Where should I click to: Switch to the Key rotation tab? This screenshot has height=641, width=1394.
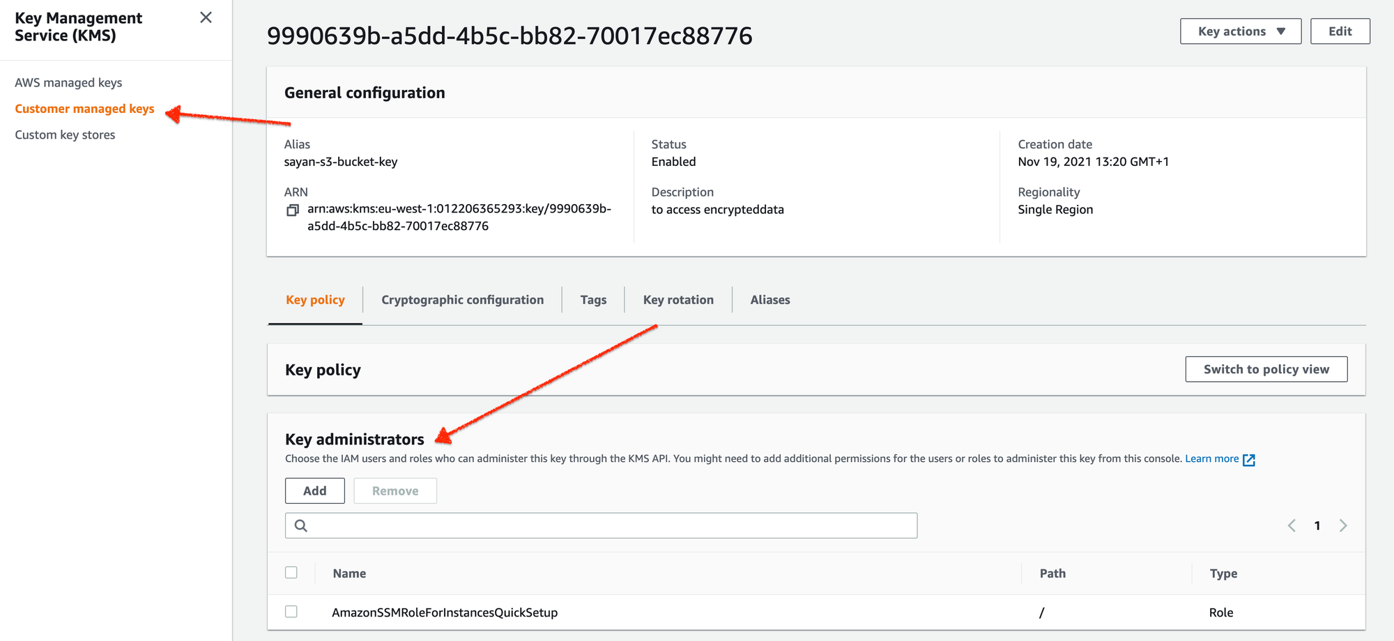pyautogui.click(x=677, y=300)
